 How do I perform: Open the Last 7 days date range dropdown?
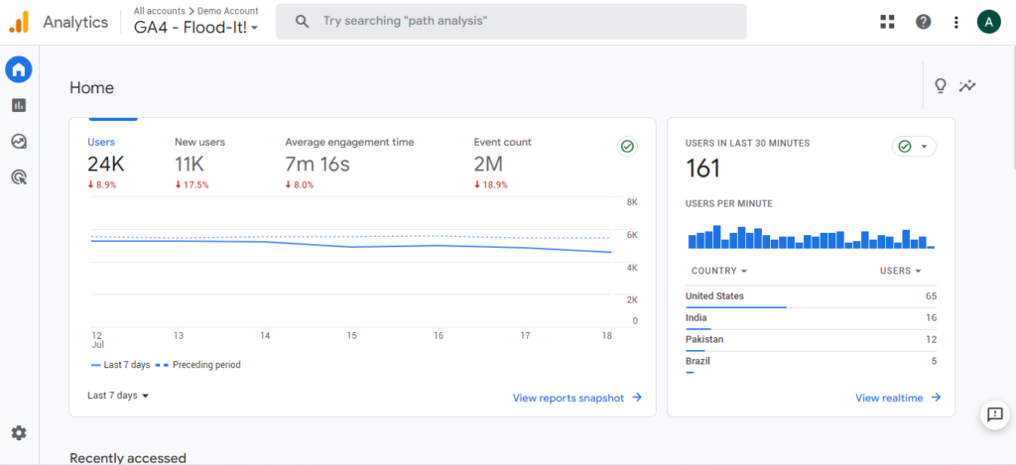(118, 396)
